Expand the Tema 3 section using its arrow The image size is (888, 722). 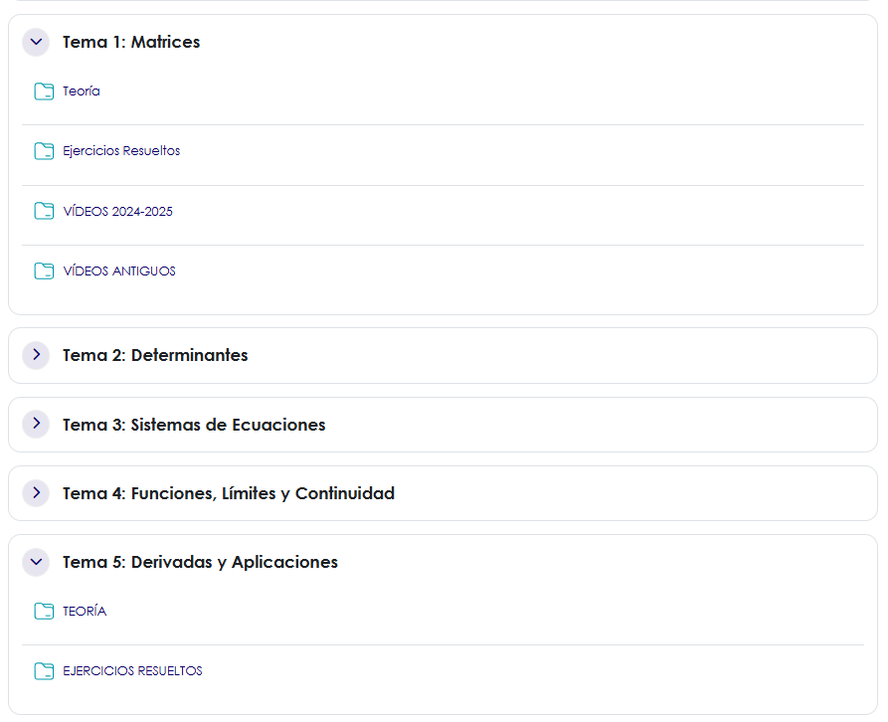tap(36, 424)
